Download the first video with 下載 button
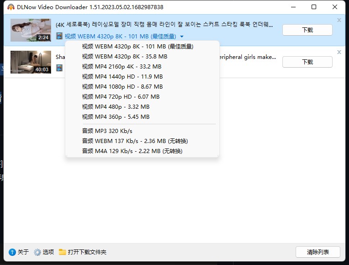The image size is (349, 265). pos(307,30)
